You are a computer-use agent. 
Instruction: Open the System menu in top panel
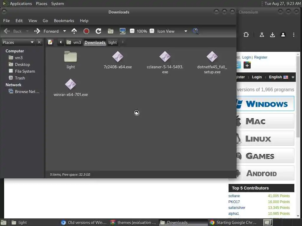click(58, 4)
